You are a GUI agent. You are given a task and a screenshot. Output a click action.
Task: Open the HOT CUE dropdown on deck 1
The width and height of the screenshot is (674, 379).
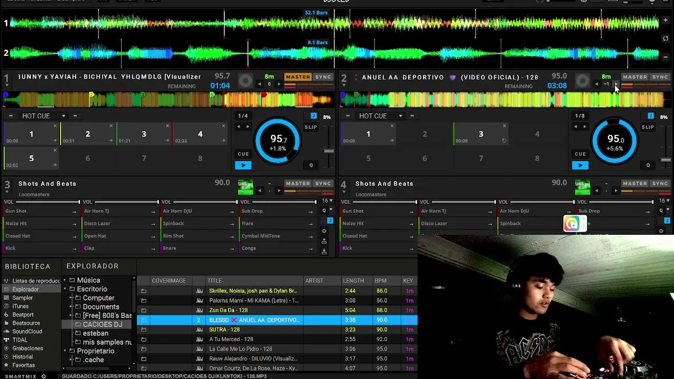44,116
